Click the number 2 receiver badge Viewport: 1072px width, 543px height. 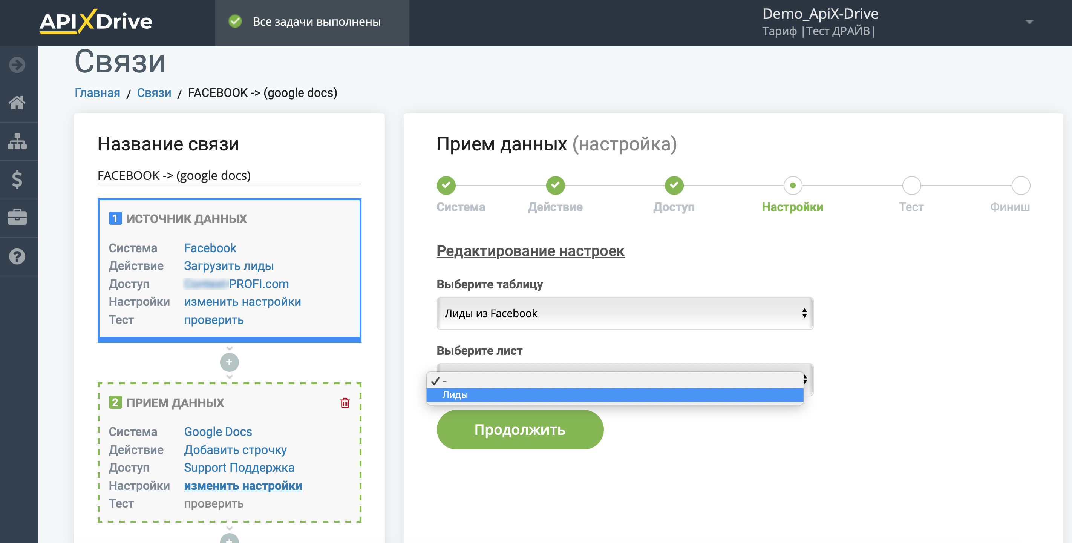point(115,402)
